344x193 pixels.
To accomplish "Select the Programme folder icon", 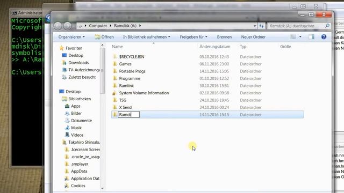I will [114, 78].
